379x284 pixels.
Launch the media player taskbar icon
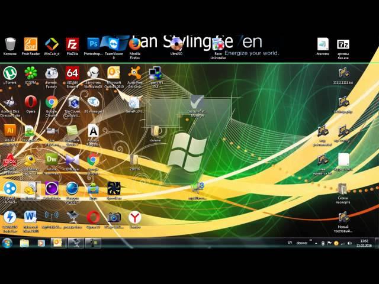click(x=41, y=243)
